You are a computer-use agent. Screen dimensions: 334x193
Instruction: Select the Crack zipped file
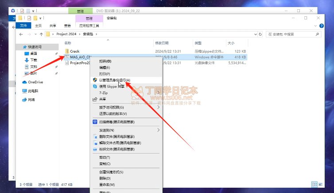coord(155,51)
